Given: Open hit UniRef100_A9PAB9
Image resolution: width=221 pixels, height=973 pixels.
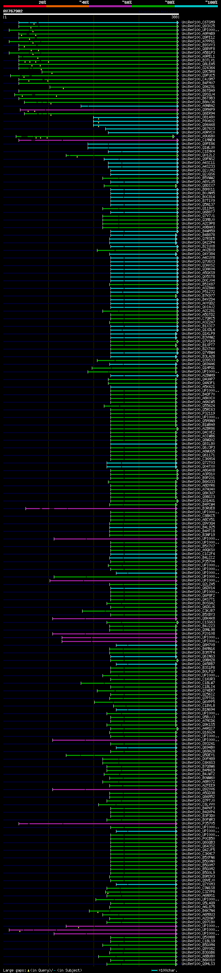Looking at the screenshot, I should (198, 33).
